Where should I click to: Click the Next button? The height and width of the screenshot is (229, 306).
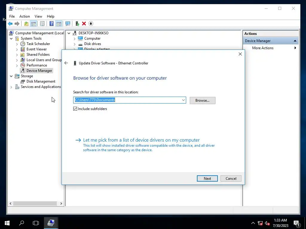[207, 178]
